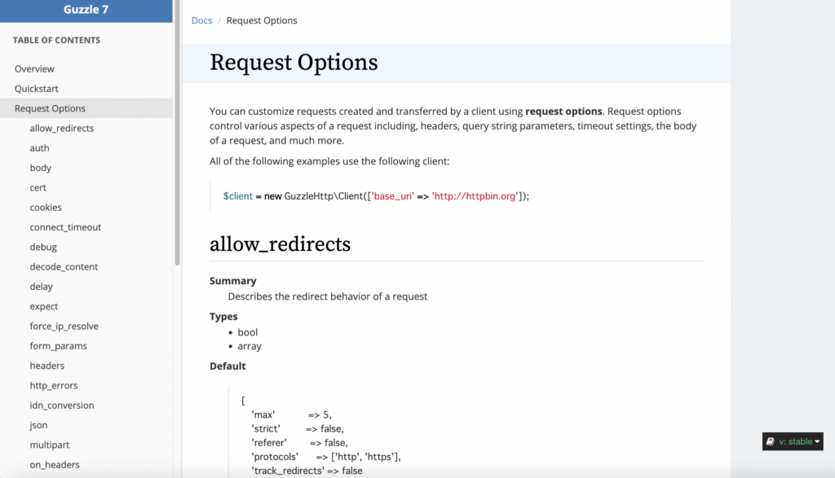The height and width of the screenshot is (478, 835).
Task: Click the 'array' type list item
Action: coord(250,346)
